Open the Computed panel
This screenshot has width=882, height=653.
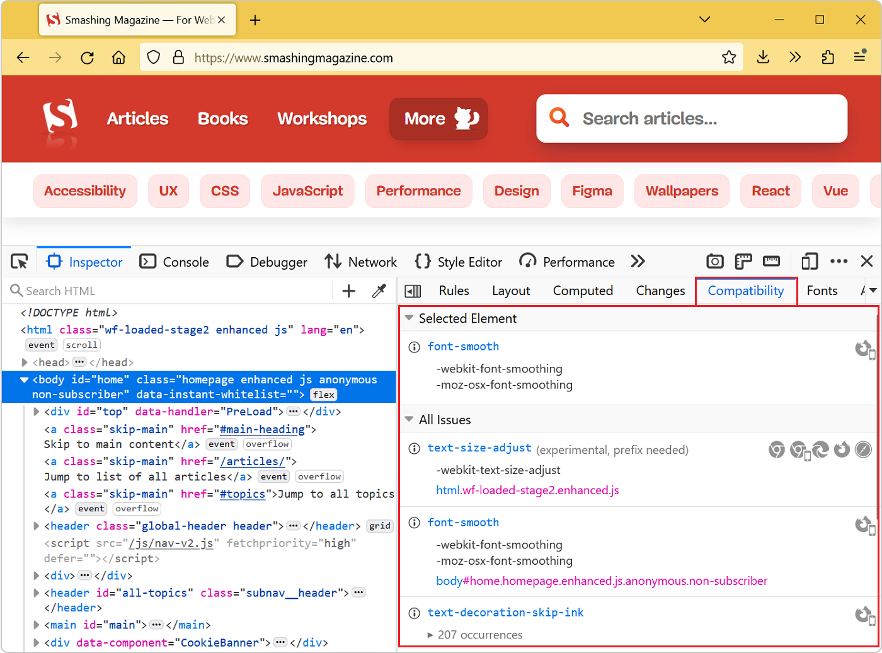(583, 291)
